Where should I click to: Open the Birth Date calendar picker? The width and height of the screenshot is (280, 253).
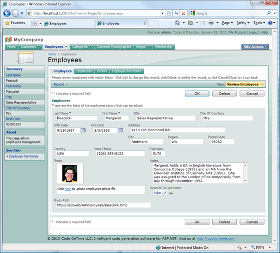click(x=83, y=130)
